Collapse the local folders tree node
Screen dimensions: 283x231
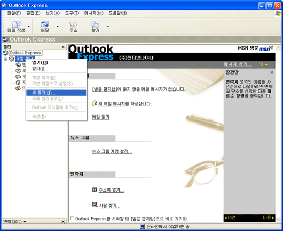(5, 59)
